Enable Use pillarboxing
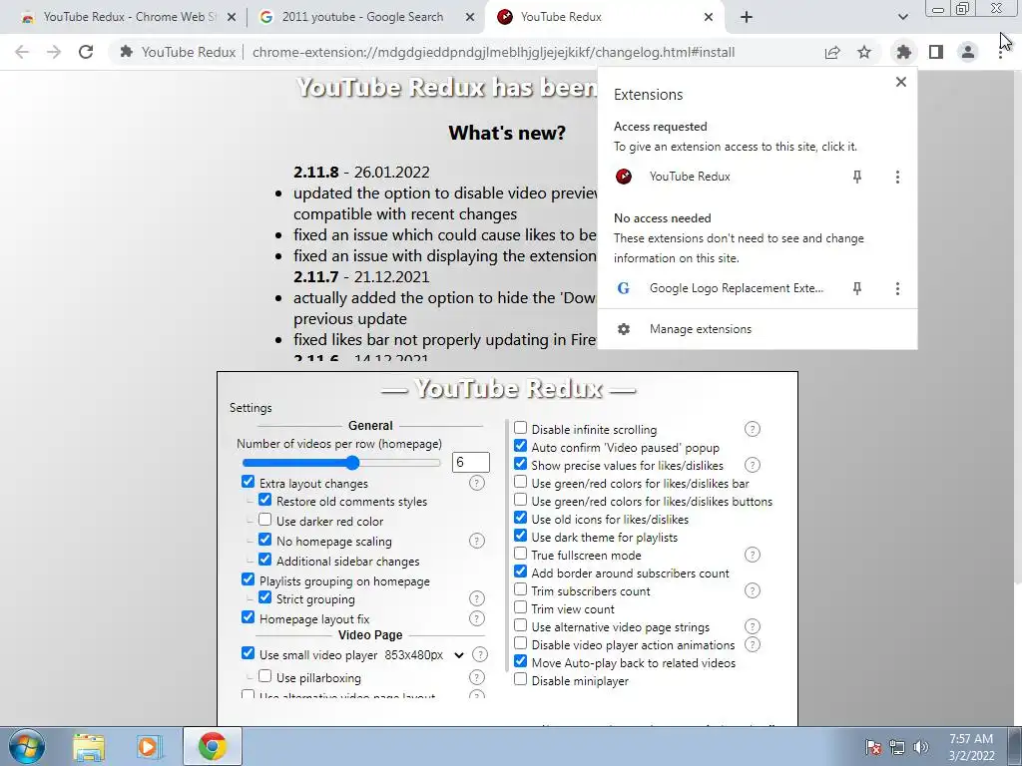 coord(264,676)
